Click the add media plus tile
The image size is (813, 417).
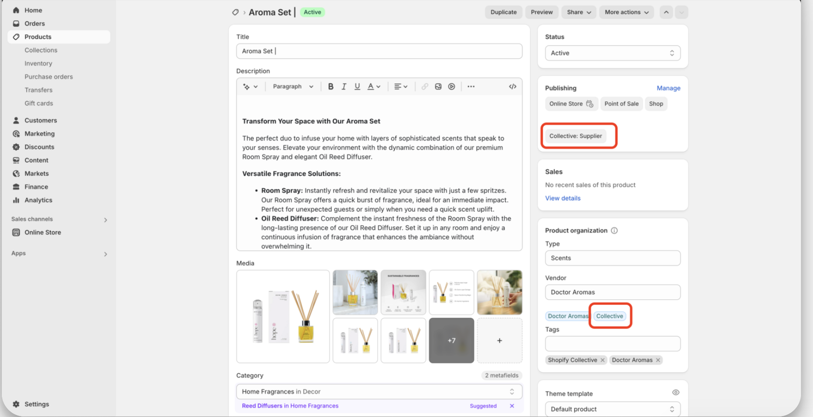click(499, 340)
